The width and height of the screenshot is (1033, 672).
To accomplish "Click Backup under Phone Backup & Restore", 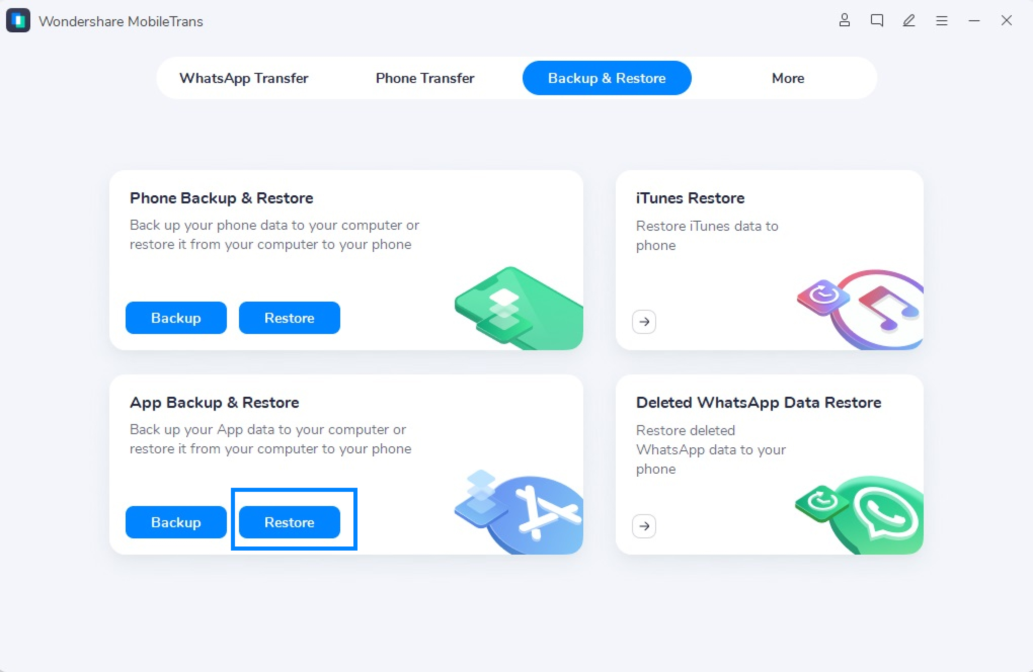I will (x=176, y=317).
